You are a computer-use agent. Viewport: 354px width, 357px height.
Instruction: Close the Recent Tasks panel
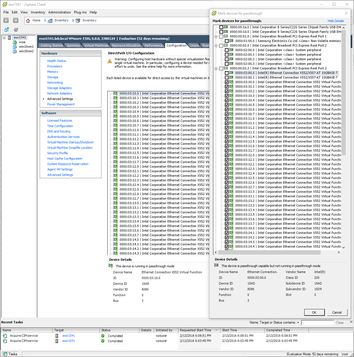tap(351, 322)
